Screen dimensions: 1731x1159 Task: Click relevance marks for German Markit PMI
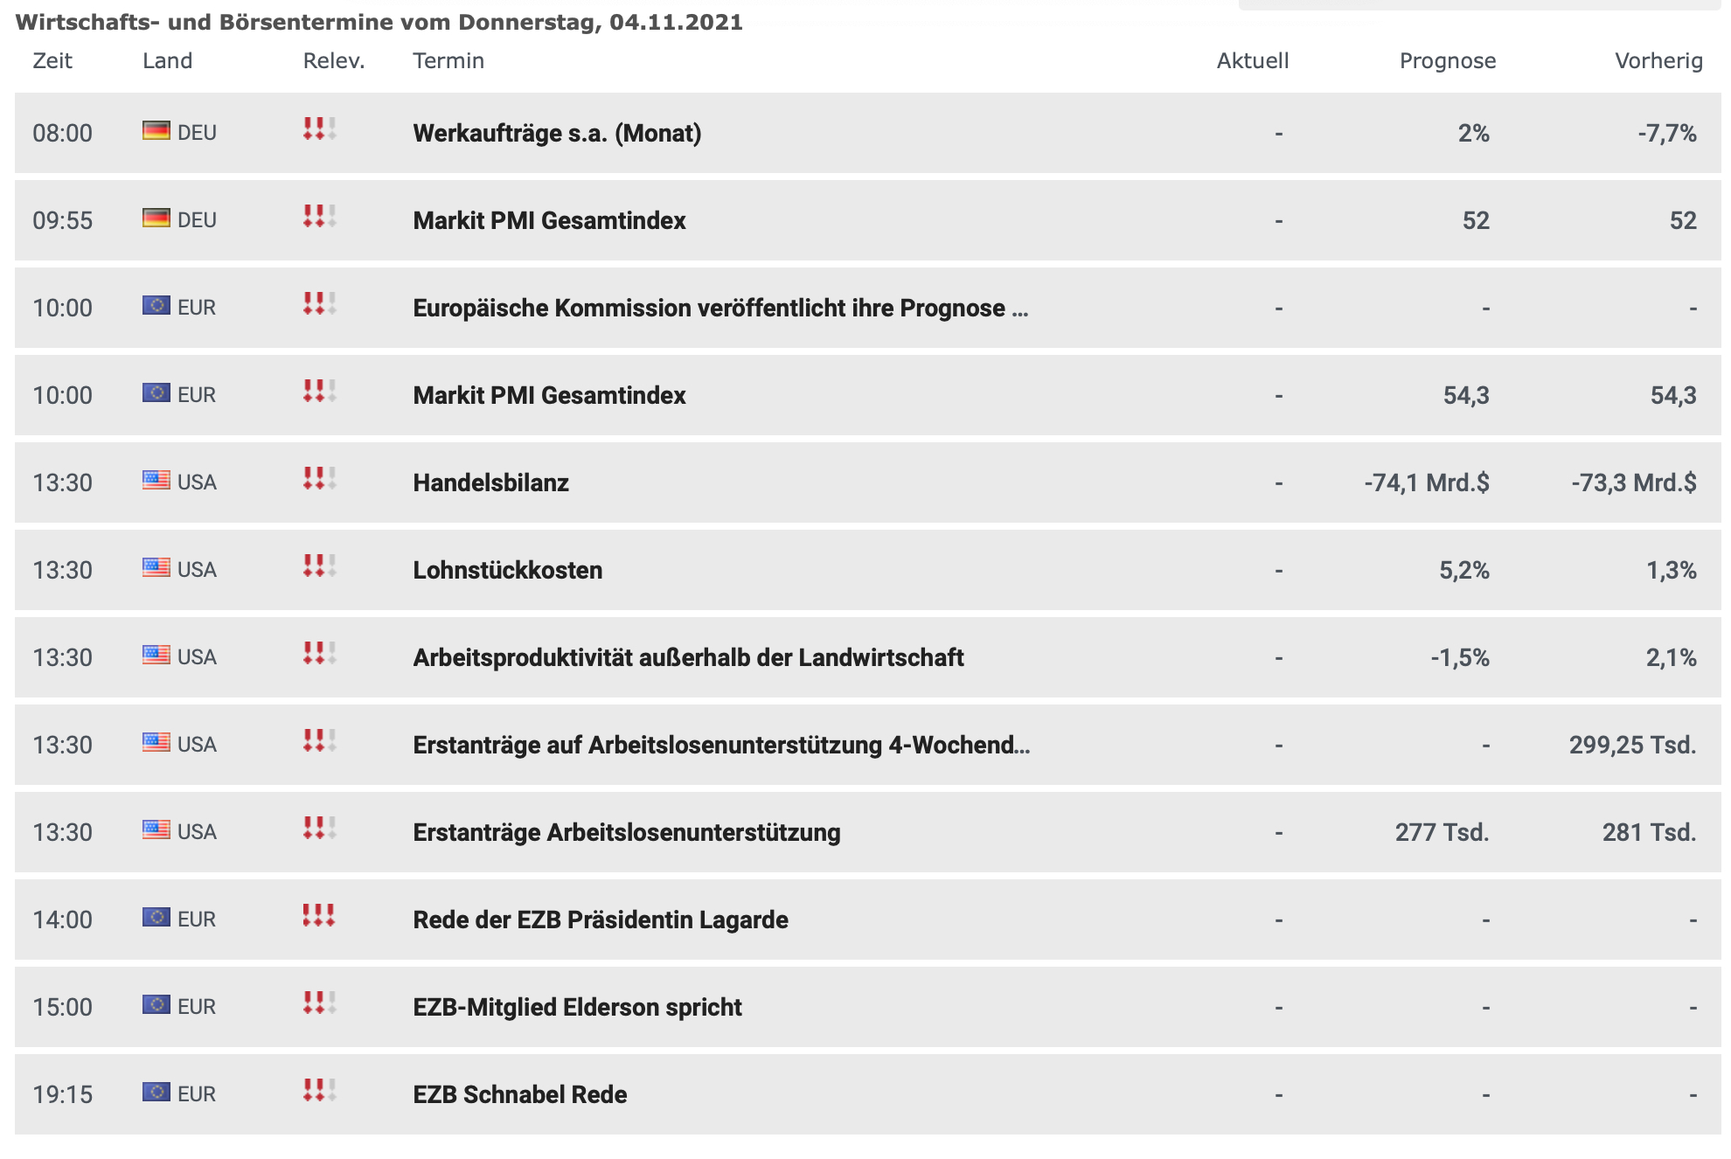tap(319, 216)
